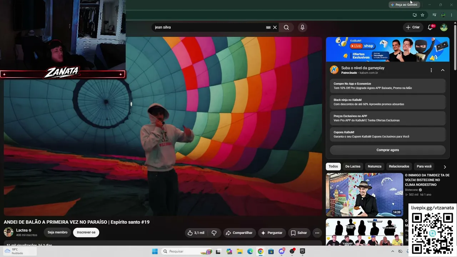Start voice search with the microphone icon
Image resolution: width=457 pixels, height=257 pixels.
[302, 27]
